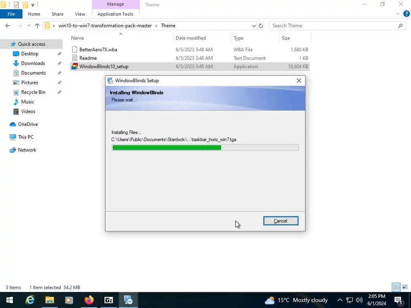Open Documents in the sidebar
411x308 pixels.
(x=33, y=73)
